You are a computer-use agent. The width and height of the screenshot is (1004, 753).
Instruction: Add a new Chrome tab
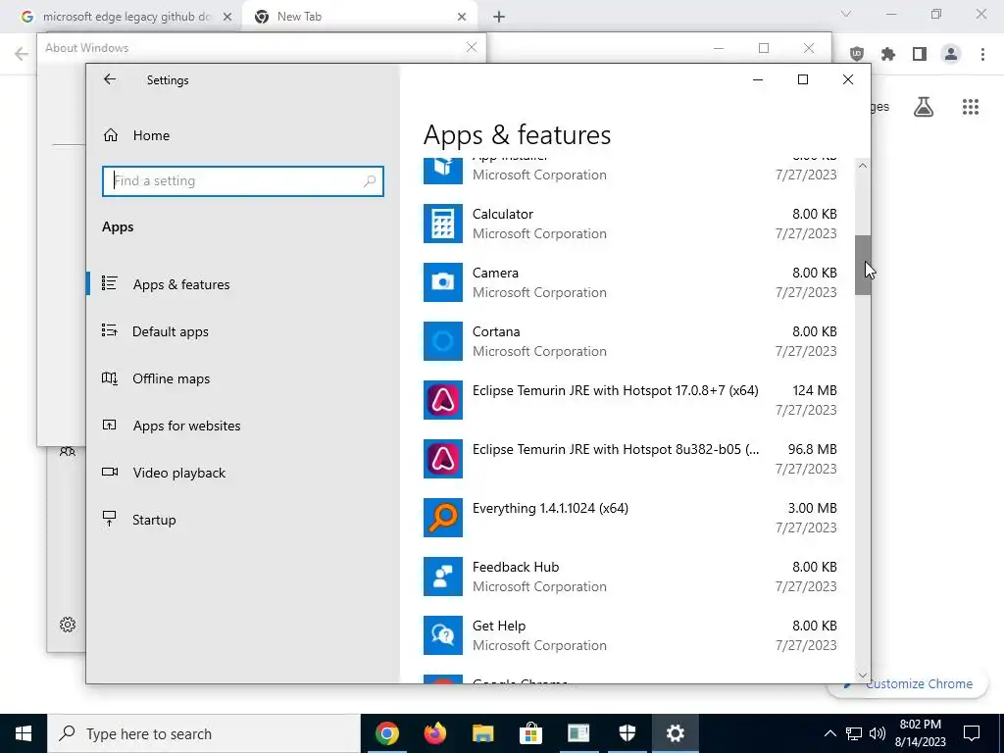click(499, 17)
